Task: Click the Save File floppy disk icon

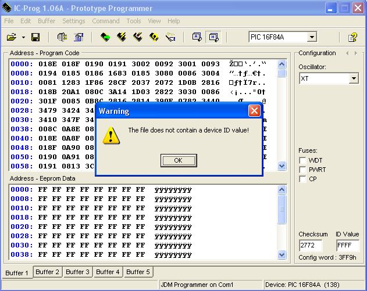Action: [x=35, y=37]
